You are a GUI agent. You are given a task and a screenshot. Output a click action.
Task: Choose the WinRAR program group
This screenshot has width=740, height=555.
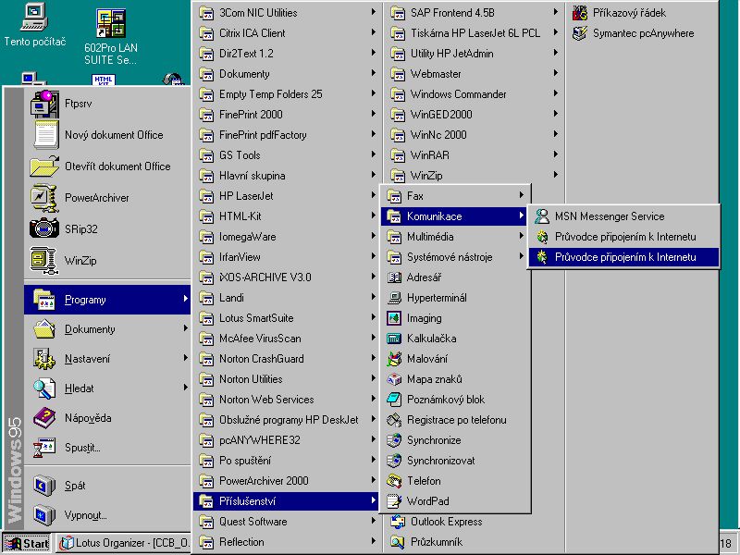click(x=474, y=154)
